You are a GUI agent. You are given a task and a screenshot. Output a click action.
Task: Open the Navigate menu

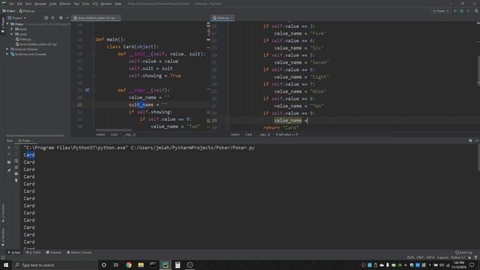click(40, 4)
